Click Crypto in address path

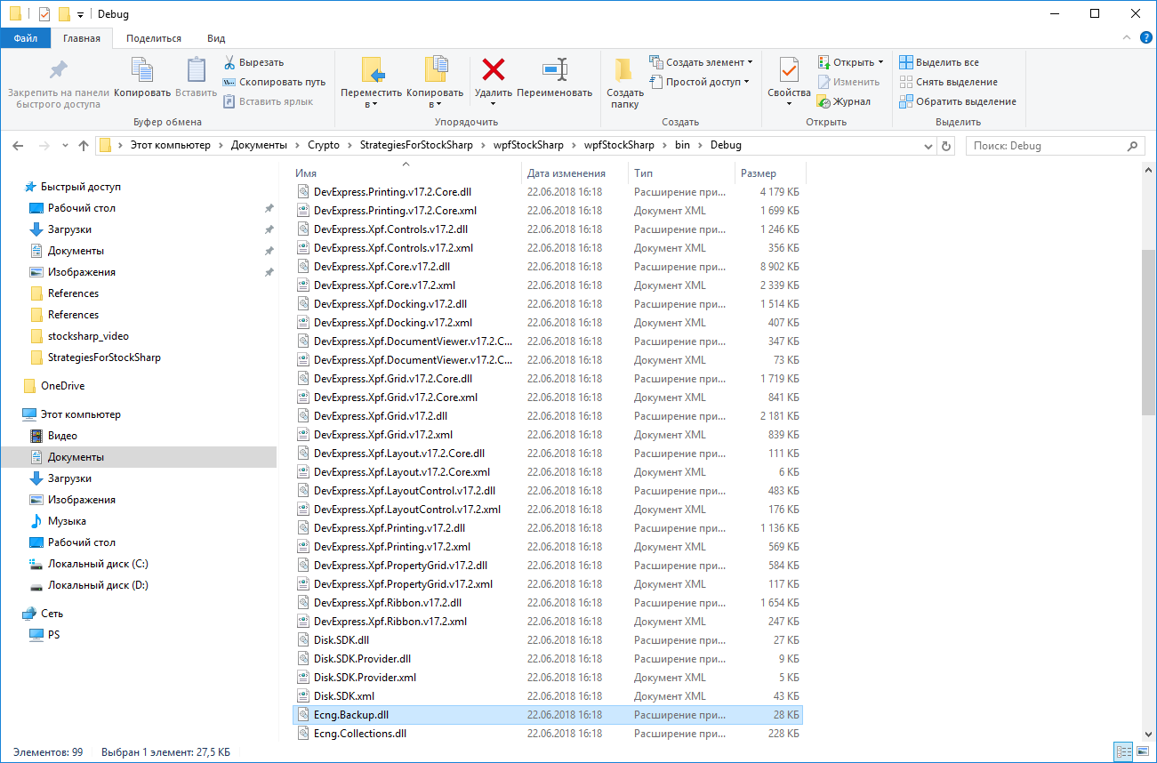tap(324, 145)
